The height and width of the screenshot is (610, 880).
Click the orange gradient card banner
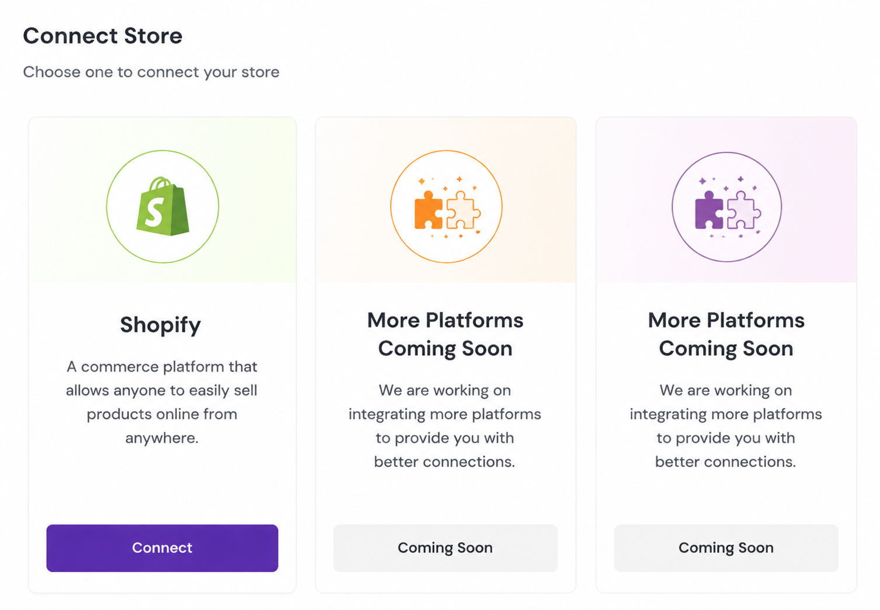(446, 200)
